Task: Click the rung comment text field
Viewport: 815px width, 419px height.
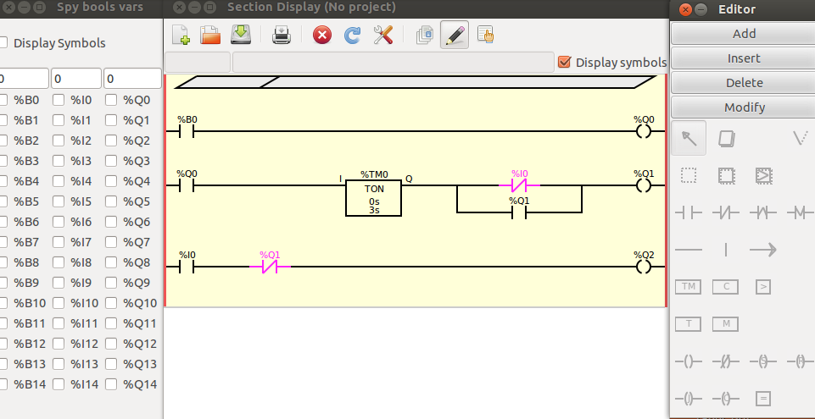Action: click(x=394, y=63)
